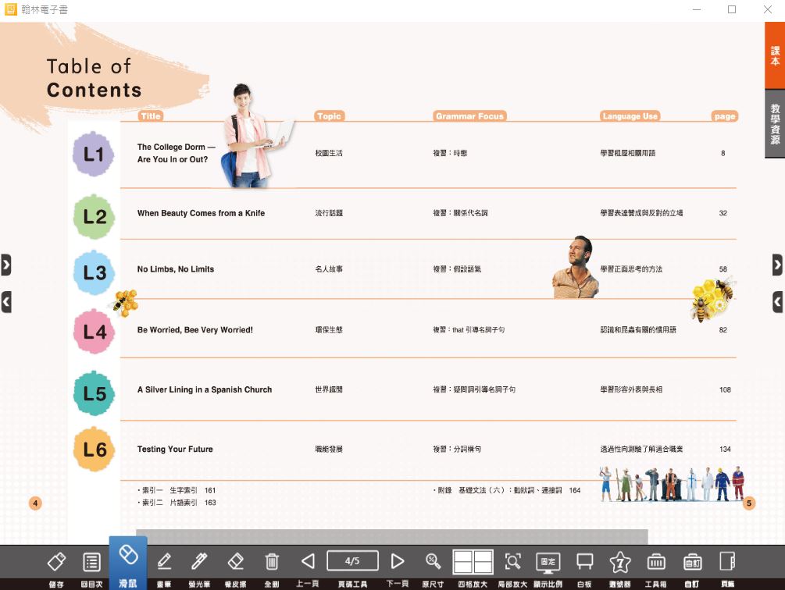Pick the 橡皮擦 eraser tool

click(x=235, y=561)
